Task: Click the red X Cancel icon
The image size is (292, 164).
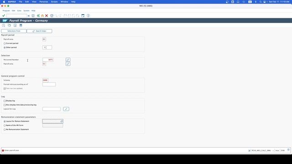Action: click(x=47, y=16)
